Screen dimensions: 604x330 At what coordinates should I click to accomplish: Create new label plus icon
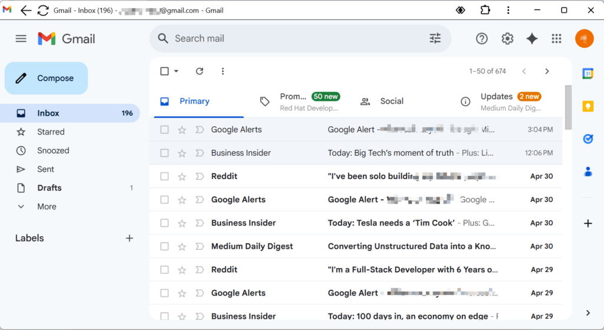click(129, 238)
